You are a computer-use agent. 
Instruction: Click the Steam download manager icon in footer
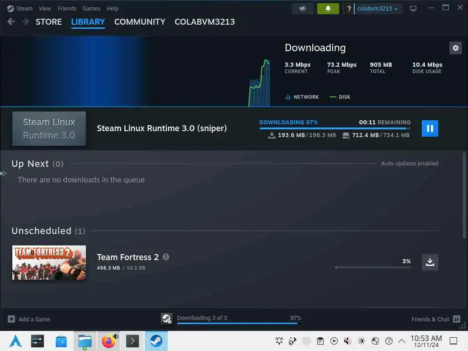(166, 319)
